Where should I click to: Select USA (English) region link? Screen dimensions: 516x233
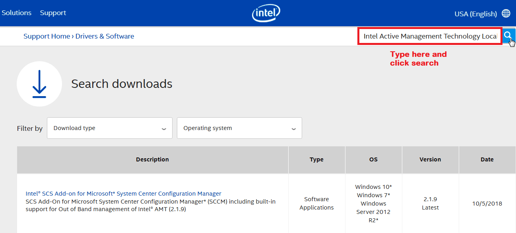475,14
